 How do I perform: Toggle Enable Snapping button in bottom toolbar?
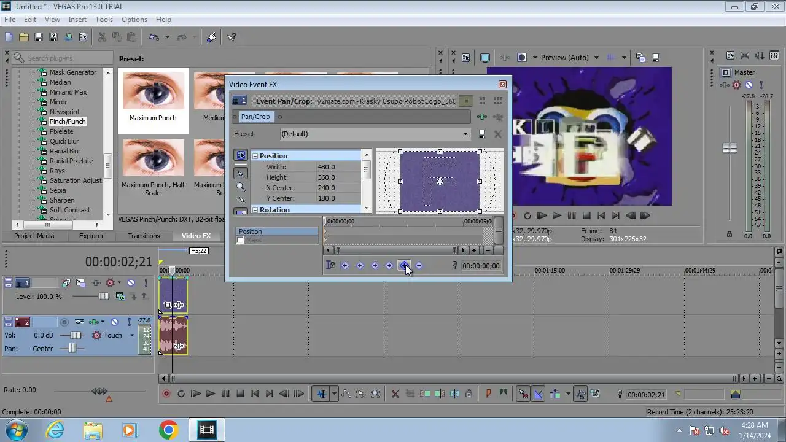click(523, 394)
